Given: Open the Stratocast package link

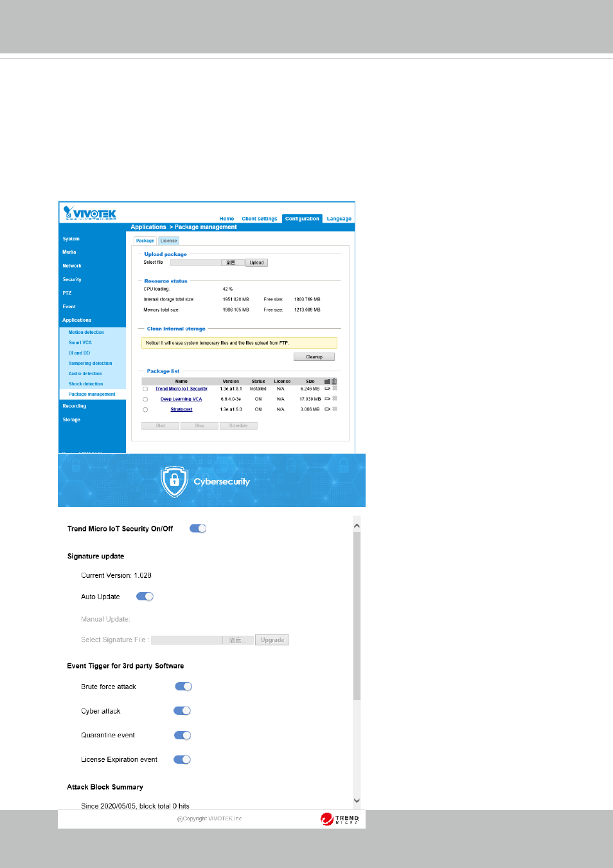Looking at the screenshot, I should (x=181, y=409).
